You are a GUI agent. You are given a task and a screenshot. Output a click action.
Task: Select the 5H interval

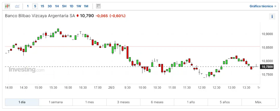click(x=64, y=6)
